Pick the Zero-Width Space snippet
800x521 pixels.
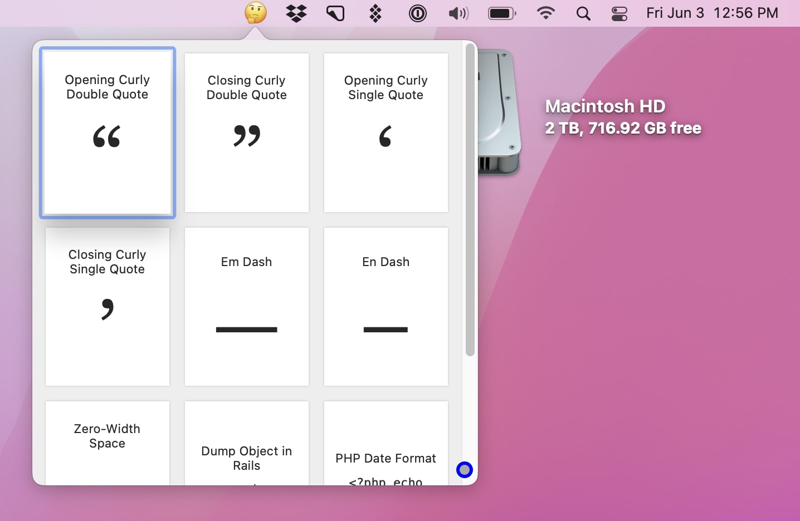point(108,443)
